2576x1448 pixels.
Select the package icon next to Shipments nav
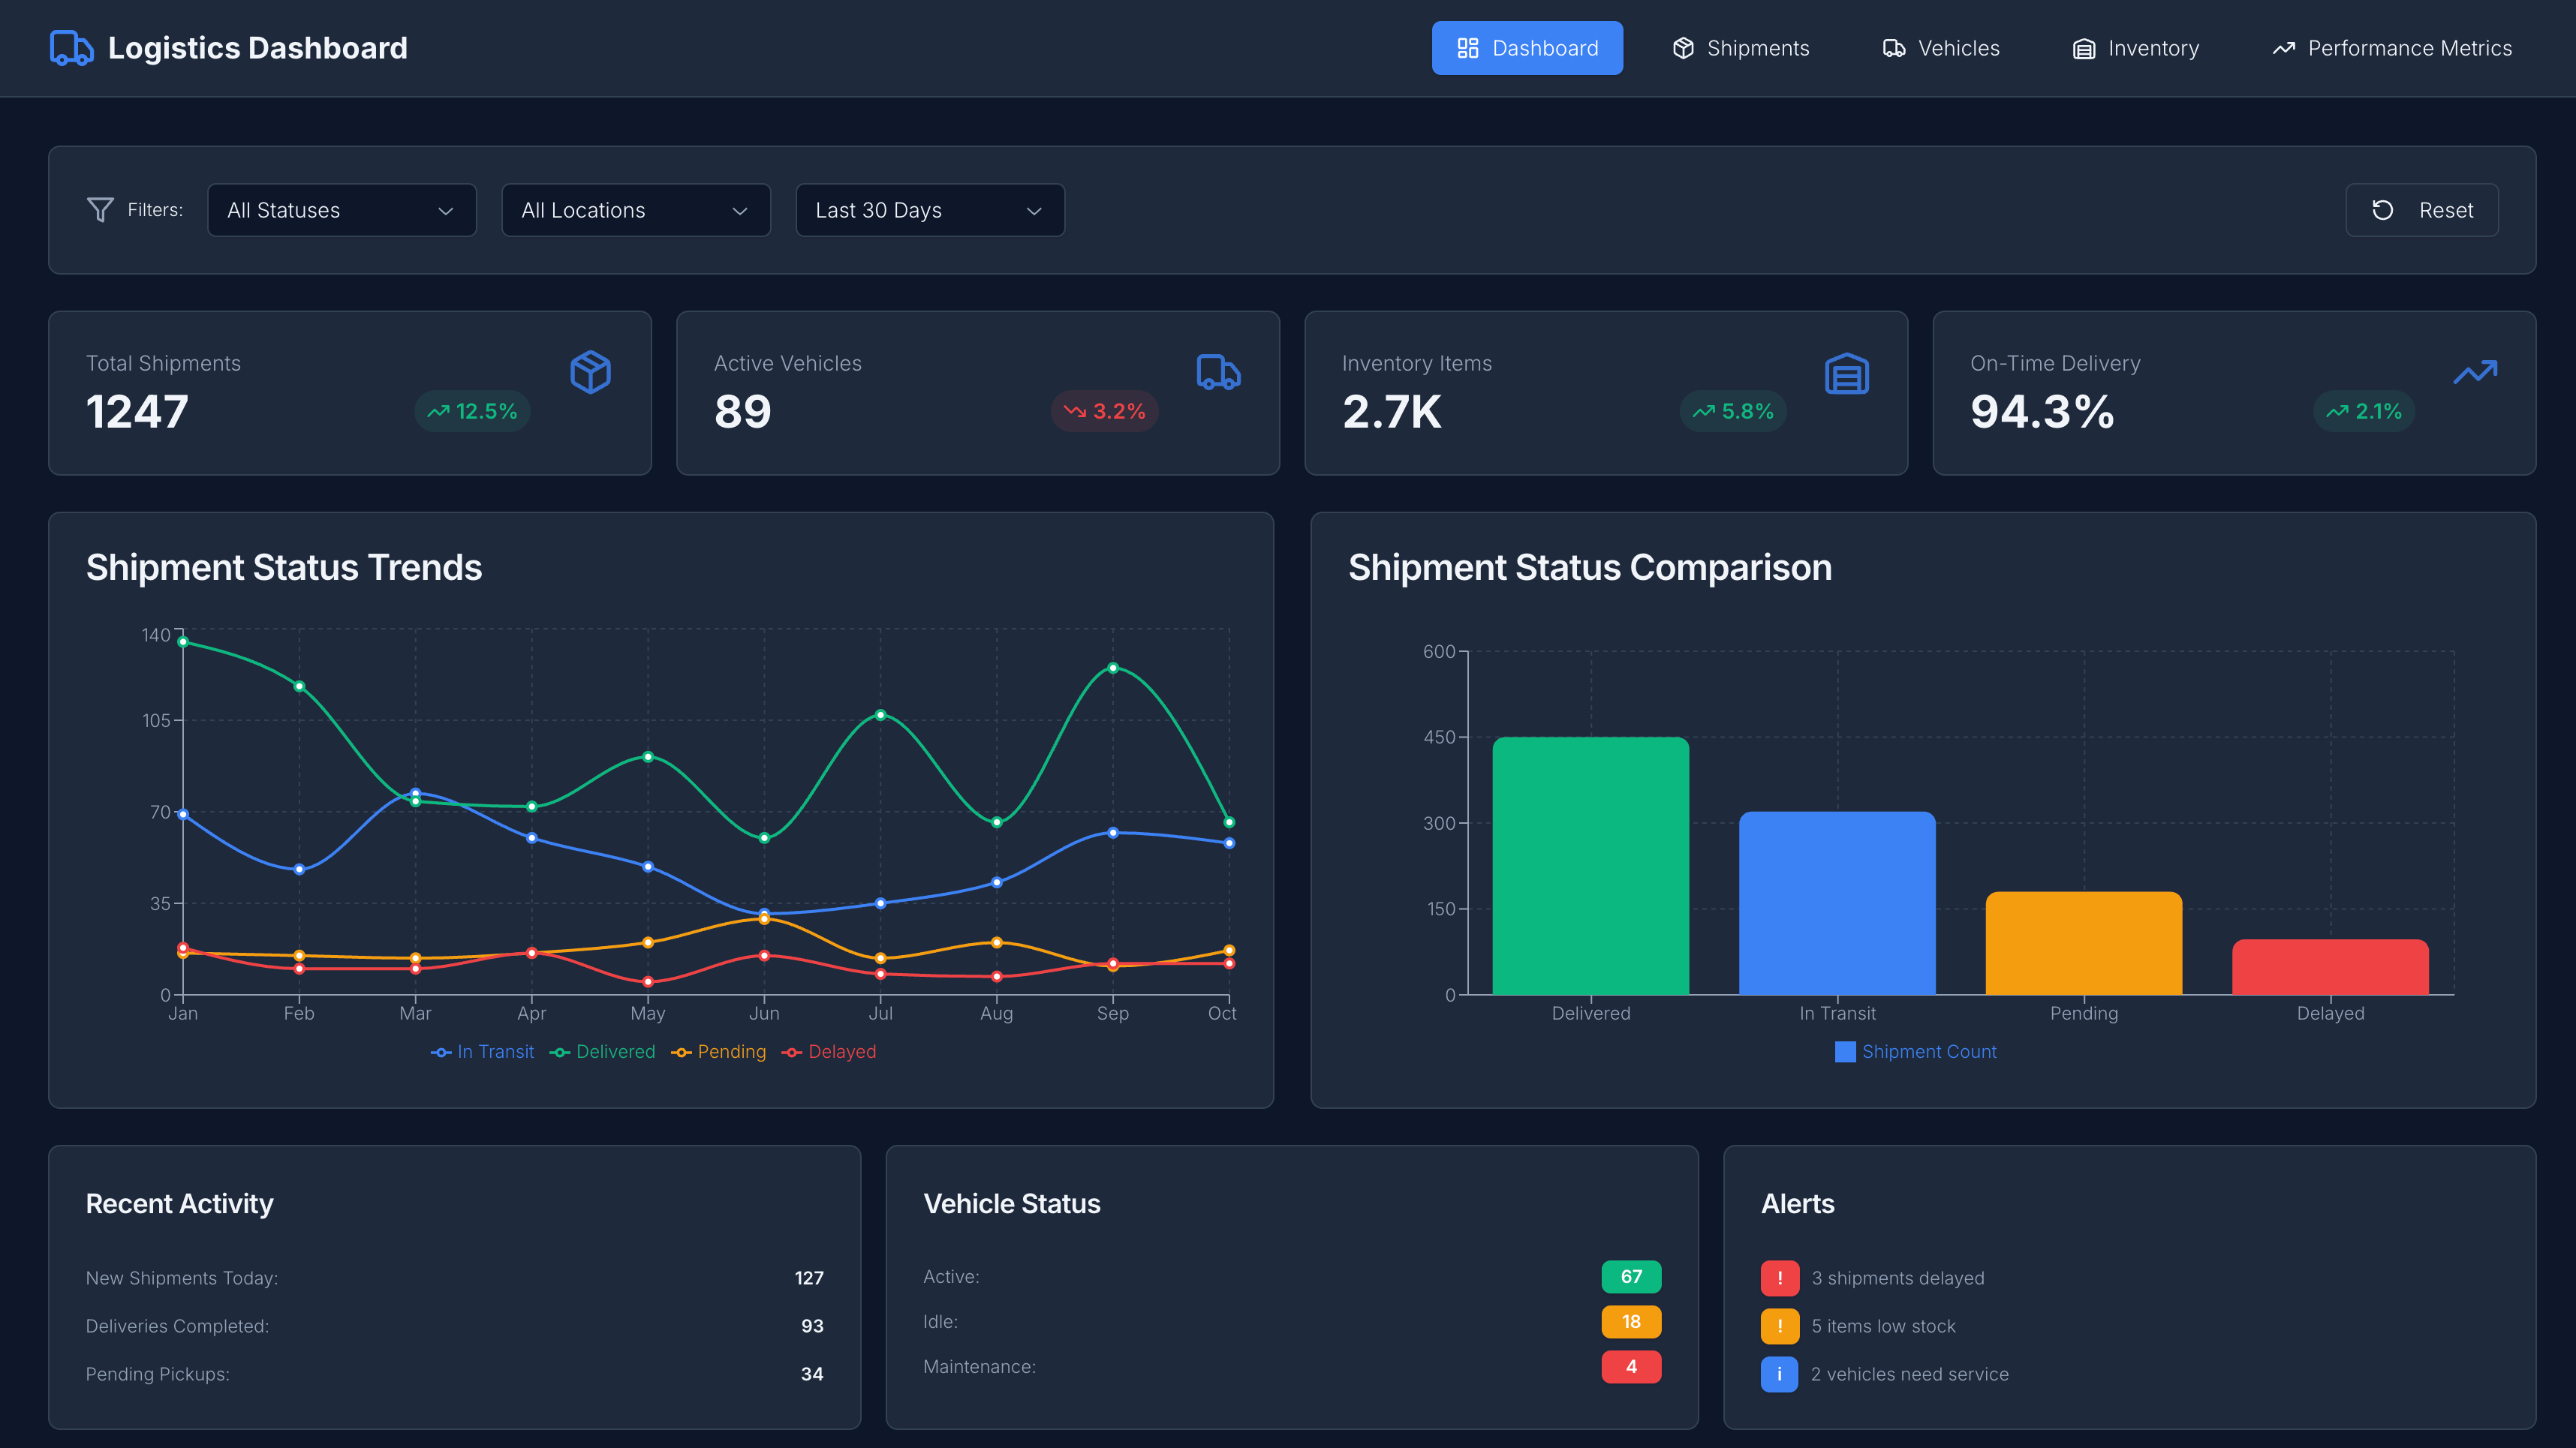[x=1684, y=47]
